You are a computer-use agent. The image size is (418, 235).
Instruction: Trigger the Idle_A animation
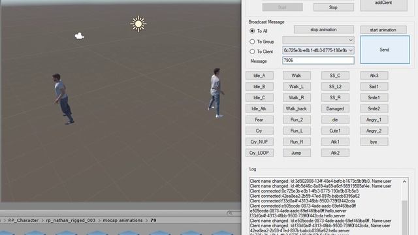pos(259,76)
